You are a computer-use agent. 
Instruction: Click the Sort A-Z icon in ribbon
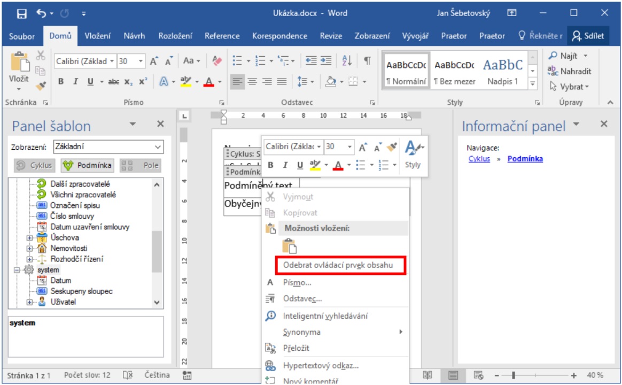[346, 61]
